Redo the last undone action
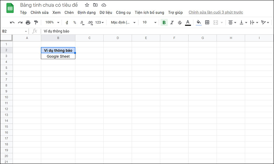Image resolution: width=274 pixels, height=164 pixels. click(x=20, y=23)
